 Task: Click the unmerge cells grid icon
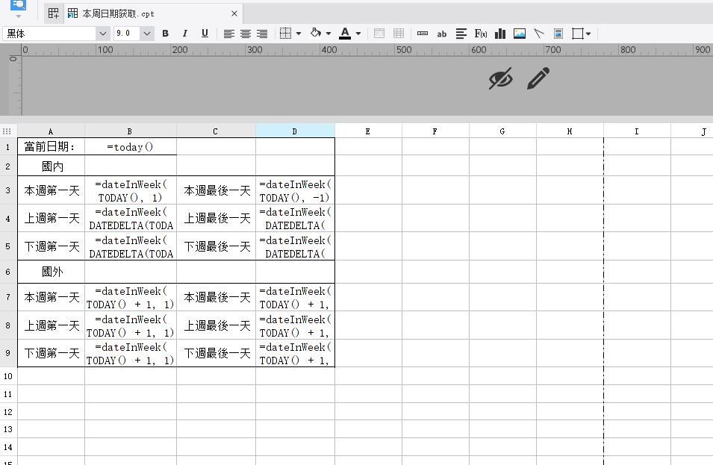(x=399, y=34)
